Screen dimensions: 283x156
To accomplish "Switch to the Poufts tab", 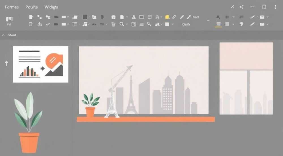I will [32, 7].
